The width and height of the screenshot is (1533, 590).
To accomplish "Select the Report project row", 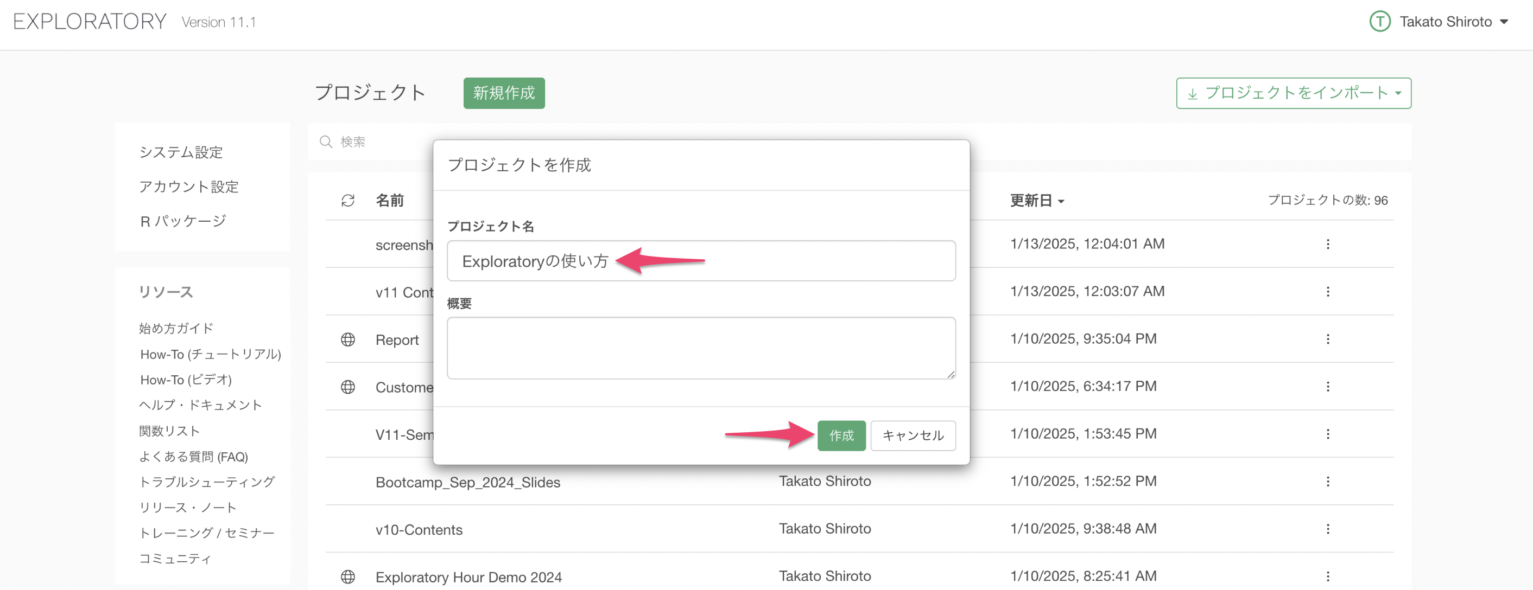I will point(397,339).
